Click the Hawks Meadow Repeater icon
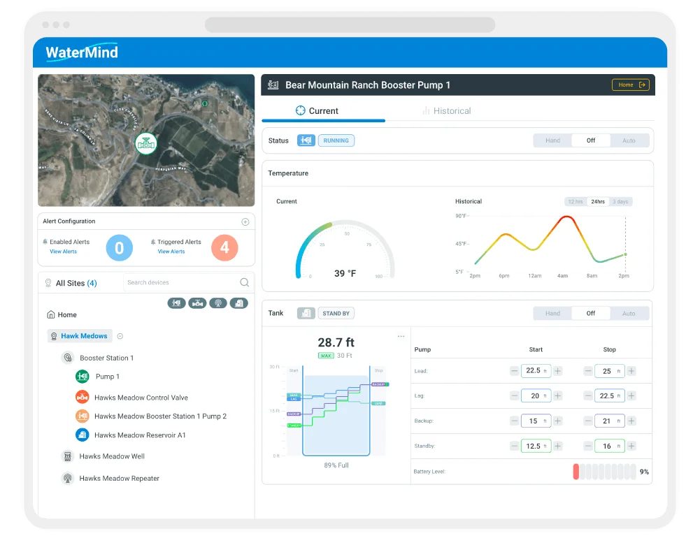Image resolution: width=700 pixels, height=545 pixels. [x=67, y=478]
